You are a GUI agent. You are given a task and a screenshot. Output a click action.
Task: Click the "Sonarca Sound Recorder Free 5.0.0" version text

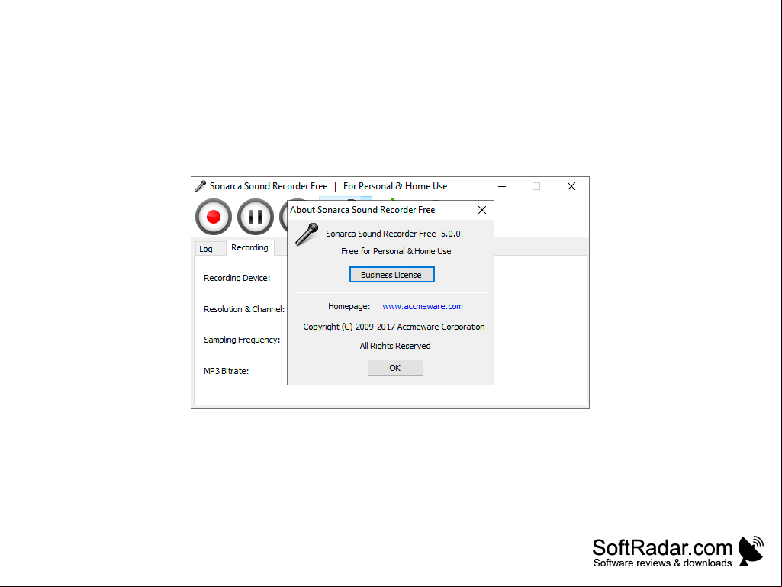click(x=393, y=234)
